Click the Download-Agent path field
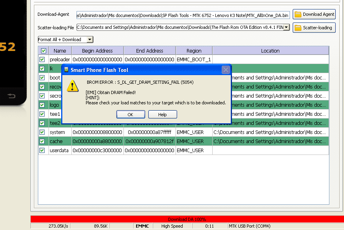The image size is (344, 230). [x=183, y=15]
